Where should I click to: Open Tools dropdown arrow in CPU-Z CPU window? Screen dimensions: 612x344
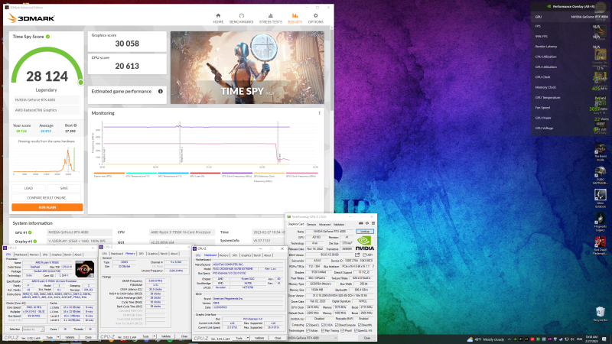pyautogui.click(x=58, y=337)
